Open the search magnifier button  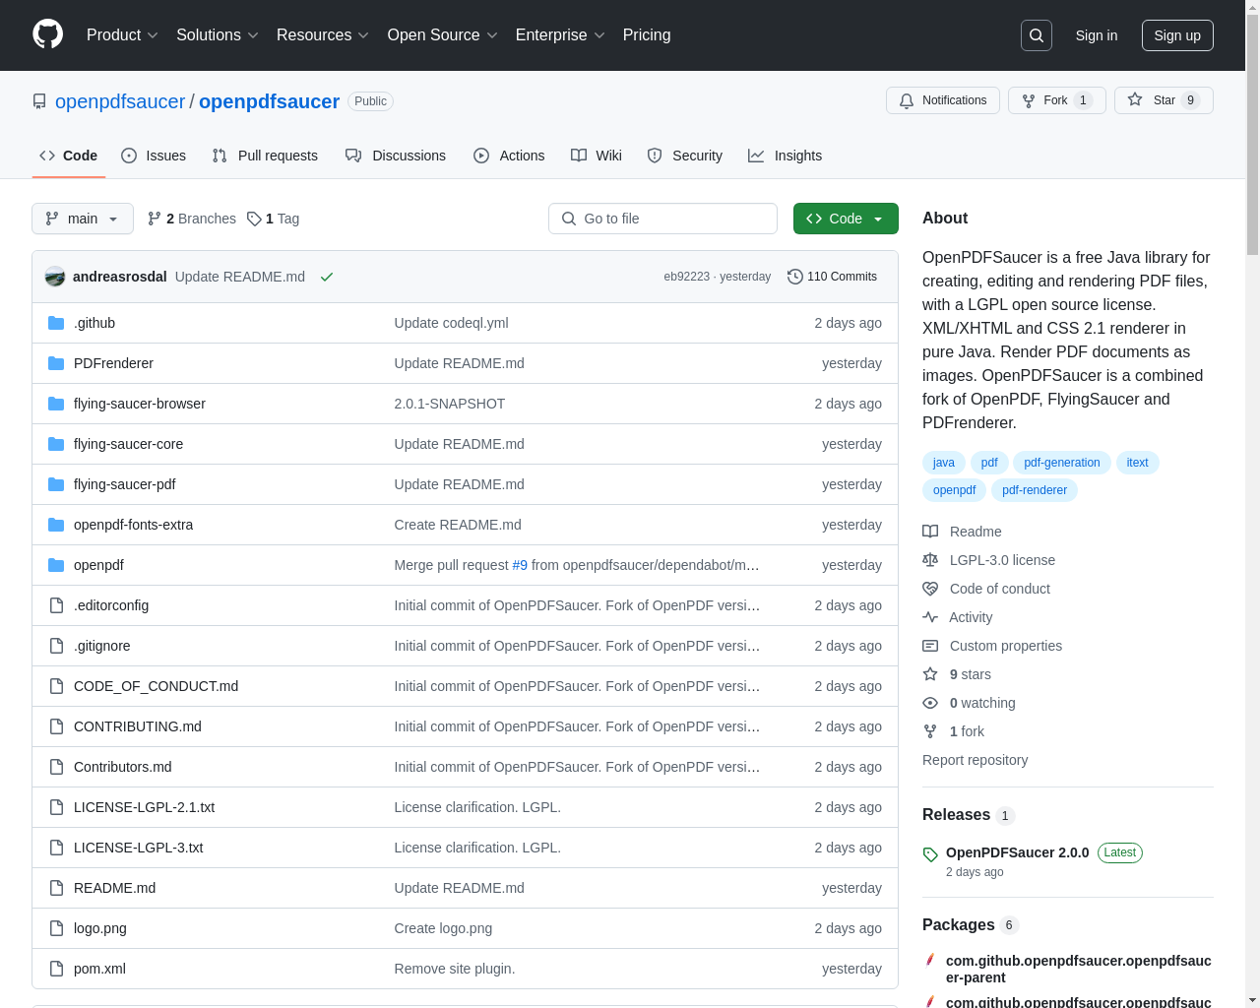pos(1037,35)
